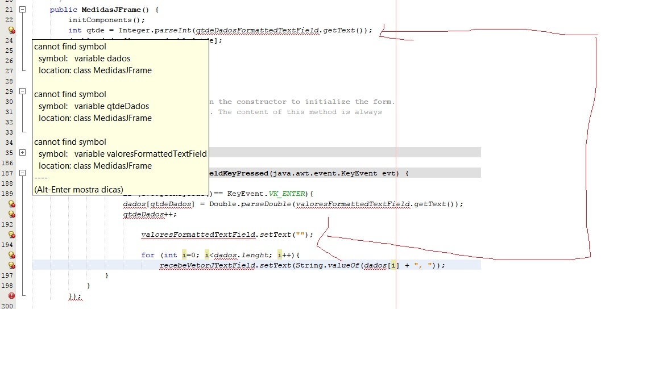Click error bulb beside valoresFormattedTextField.setText line
This screenshot has width=655, height=368.
point(11,235)
